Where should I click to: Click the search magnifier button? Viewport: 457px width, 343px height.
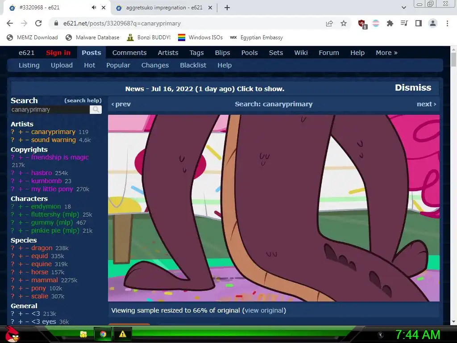click(x=96, y=109)
